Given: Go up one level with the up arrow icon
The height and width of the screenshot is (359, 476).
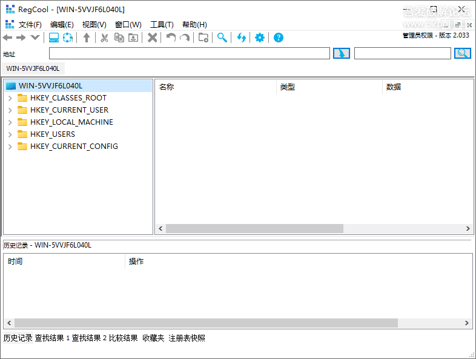Looking at the screenshot, I should 87,38.
